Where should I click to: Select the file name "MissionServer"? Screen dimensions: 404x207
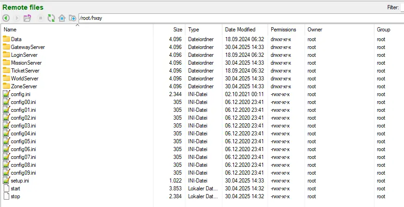26,63
